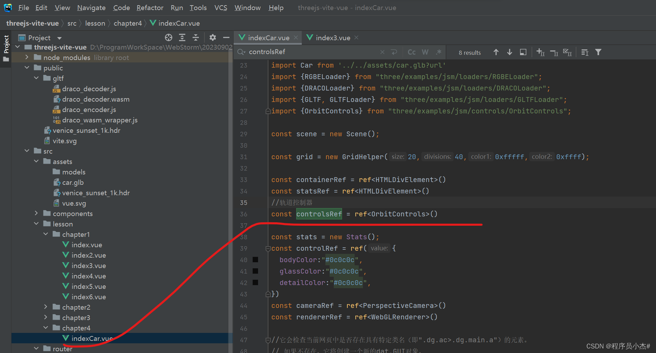Open index4.vue in chapter1
This screenshot has height=353, width=656.
[x=89, y=276]
